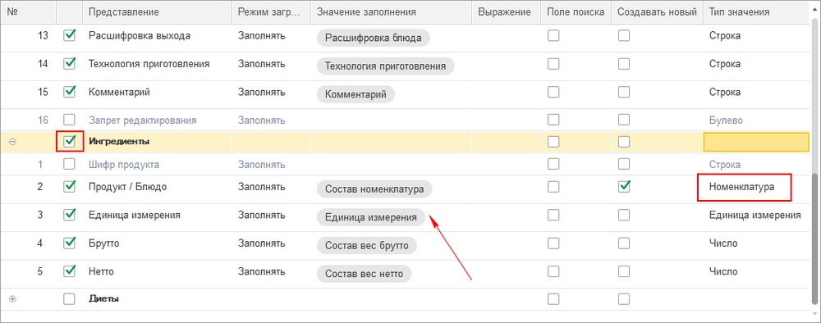Toggle Создавать новый in Диеты group row

pyautogui.click(x=624, y=299)
